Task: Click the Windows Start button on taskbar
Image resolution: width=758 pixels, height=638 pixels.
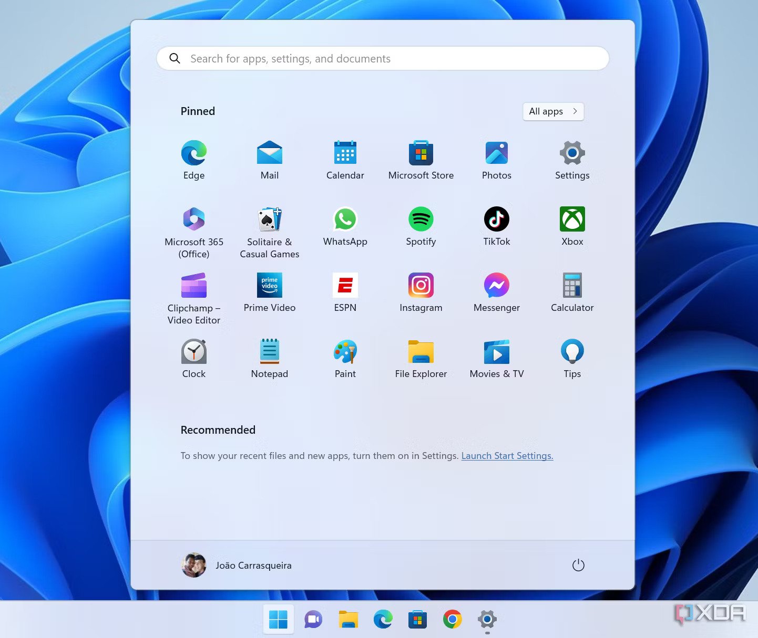Action: [x=278, y=620]
